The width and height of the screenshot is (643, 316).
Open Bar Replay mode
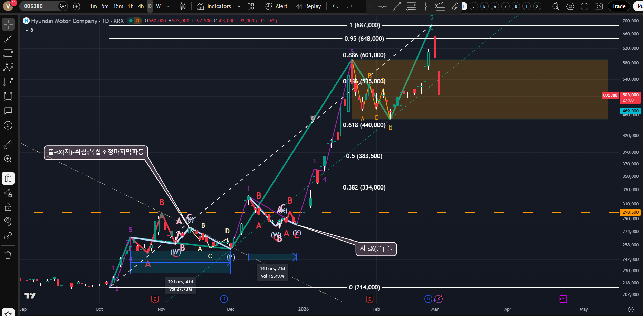click(x=308, y=6)
